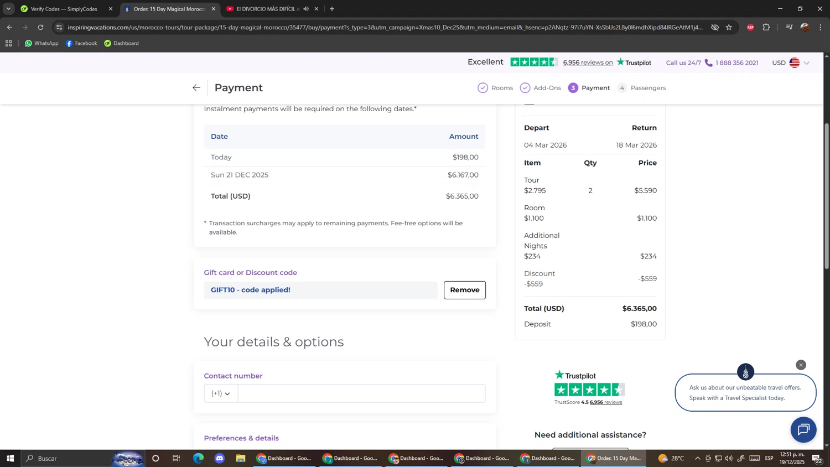
Task: Go to the Passengers step
Action: coord(642,88)
